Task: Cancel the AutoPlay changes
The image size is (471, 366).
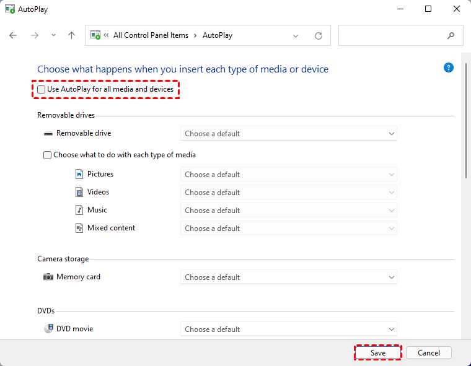Action: (429, 353)
